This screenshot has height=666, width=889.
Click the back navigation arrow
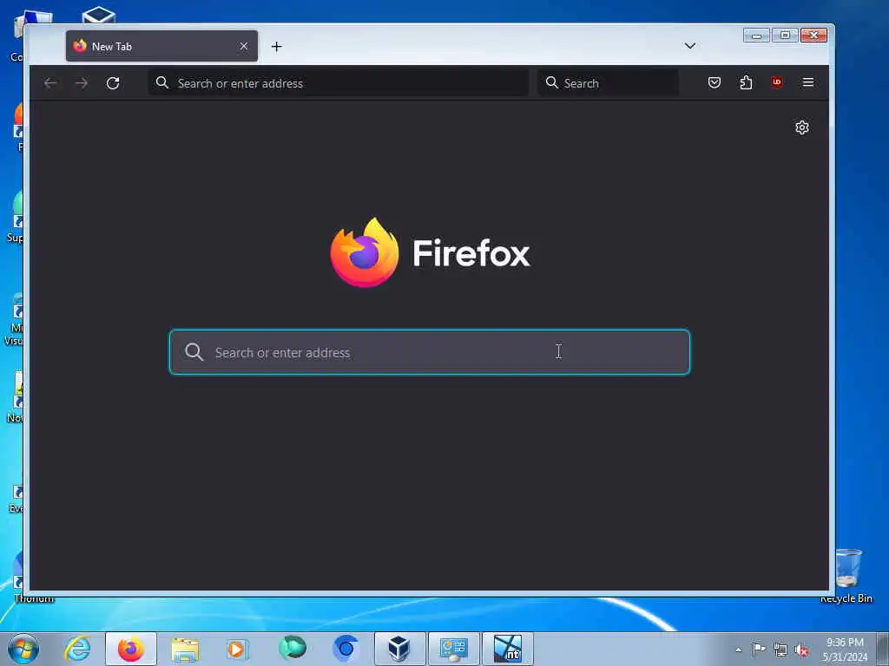[x=50, y=83]
